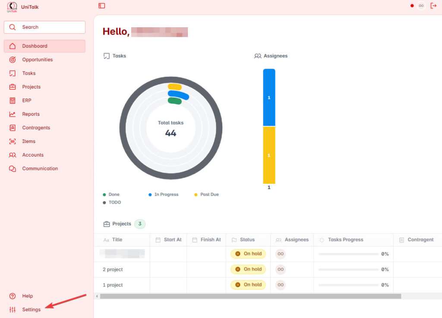Click the logout icon in top right
Image resolution: width=442 pixels, height=318 pixels.
(433, 6)
